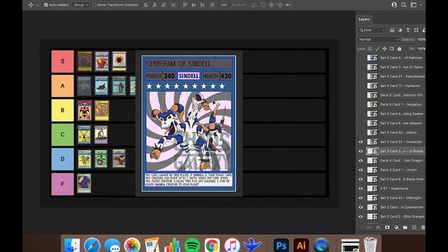Click the align left edges icon
Image resolution: width=448 pixels, height=252 pixels.
click(146, 5)
